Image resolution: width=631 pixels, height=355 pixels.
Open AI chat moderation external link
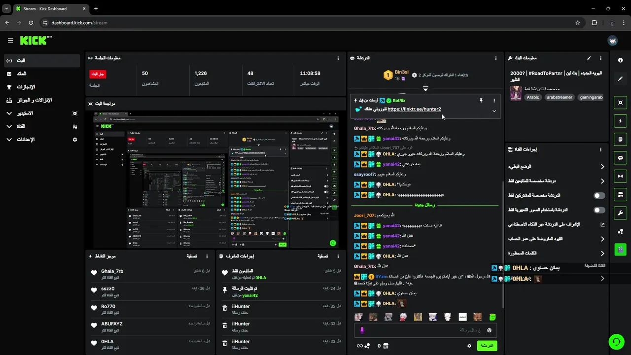[602, 224]
